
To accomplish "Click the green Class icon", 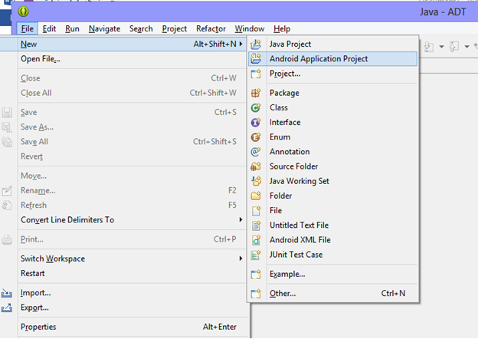I will (256, 107).
